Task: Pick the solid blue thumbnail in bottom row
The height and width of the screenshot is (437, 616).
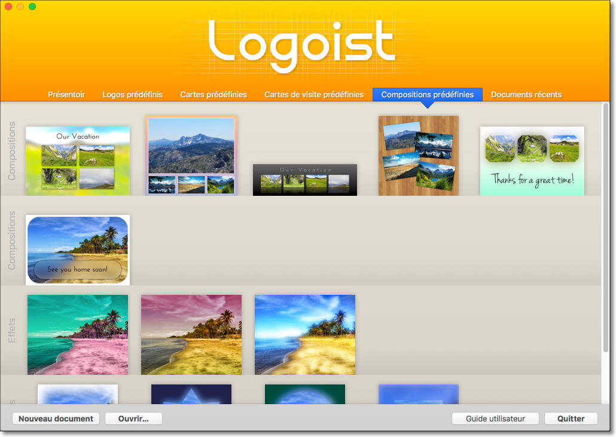Action: point(419,394)
